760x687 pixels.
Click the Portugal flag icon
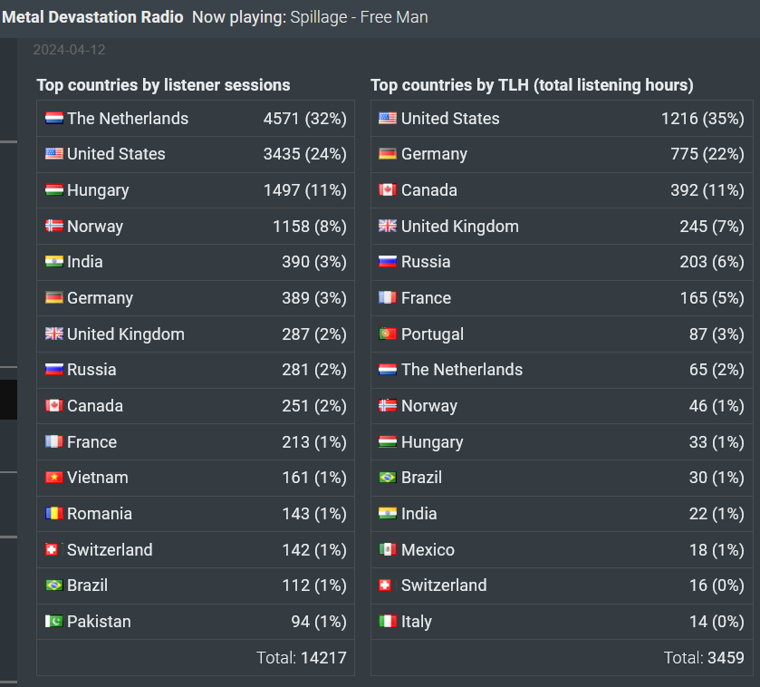click(x=388, y=334)
